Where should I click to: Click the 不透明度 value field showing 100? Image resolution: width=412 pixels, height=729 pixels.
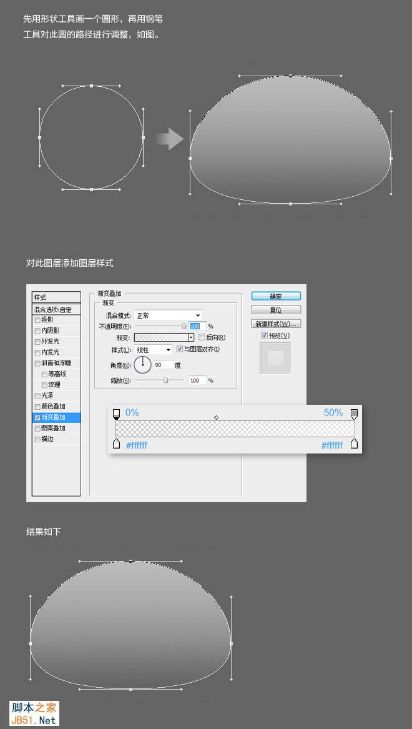point(197,326)
